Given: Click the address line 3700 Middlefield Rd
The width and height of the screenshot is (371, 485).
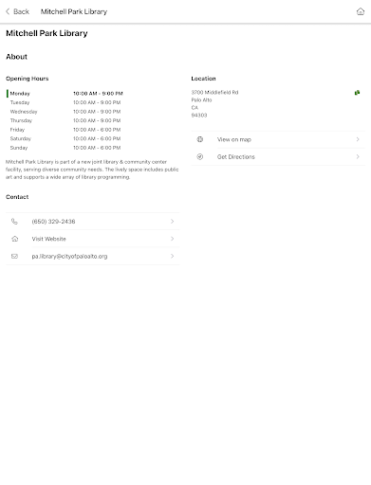Looking at the screenshot, I should (214, 92).
